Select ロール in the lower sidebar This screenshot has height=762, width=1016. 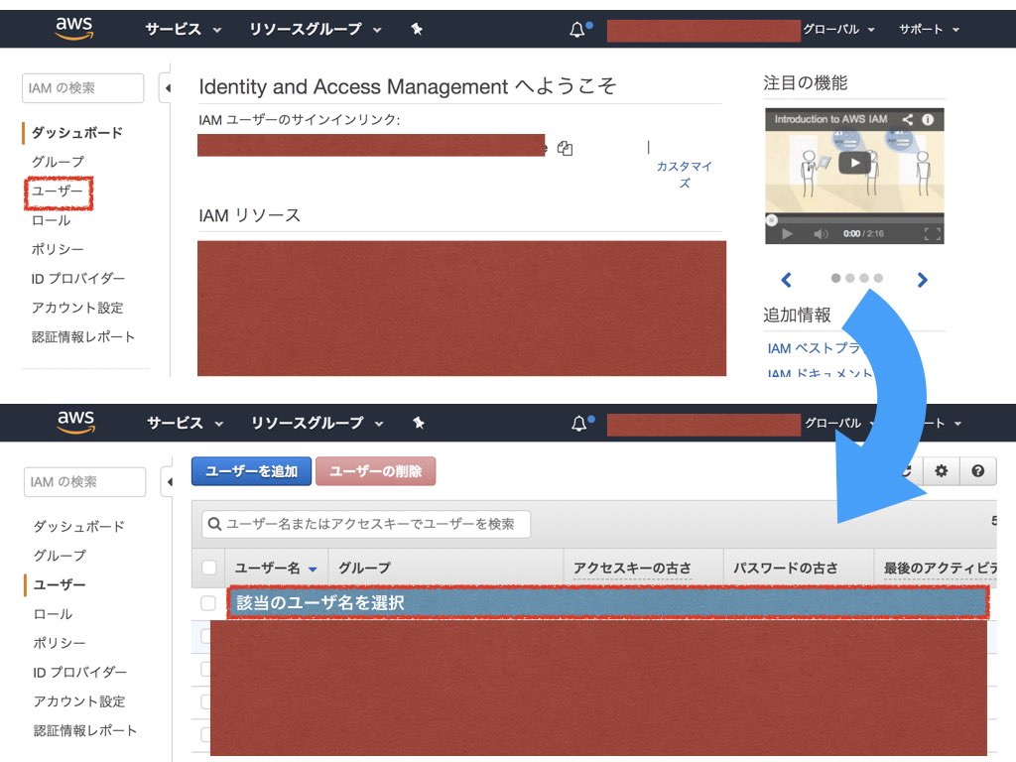point(54,614)
